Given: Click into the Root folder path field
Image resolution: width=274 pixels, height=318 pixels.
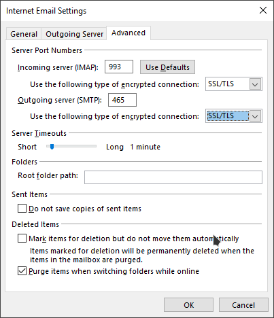Looking at the screenshot, I should 173,177.
